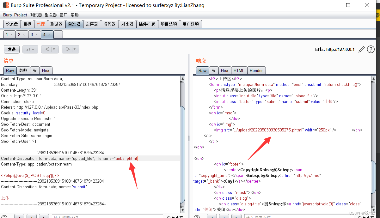Viewport: 380px width, 218px height.
Task: Click the request search input field
Action: (x=107, y=216)
